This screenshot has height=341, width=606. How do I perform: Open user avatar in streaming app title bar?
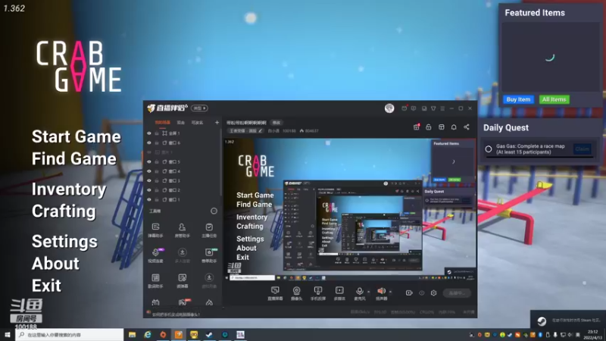[x=389, y=108]
